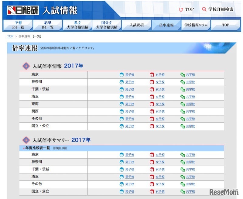Image resolution: width=243 pixels, height=199 pixels.
Task: Click the green coed icon beside 埼玉 共学校
Action: [x=182, y=97]
